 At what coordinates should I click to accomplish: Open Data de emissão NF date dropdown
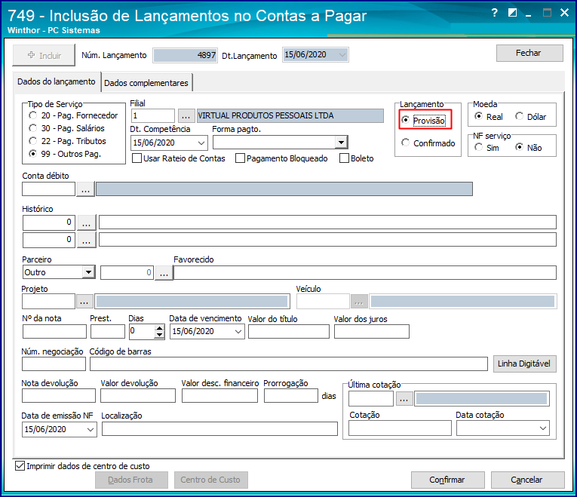pos(91,430)
